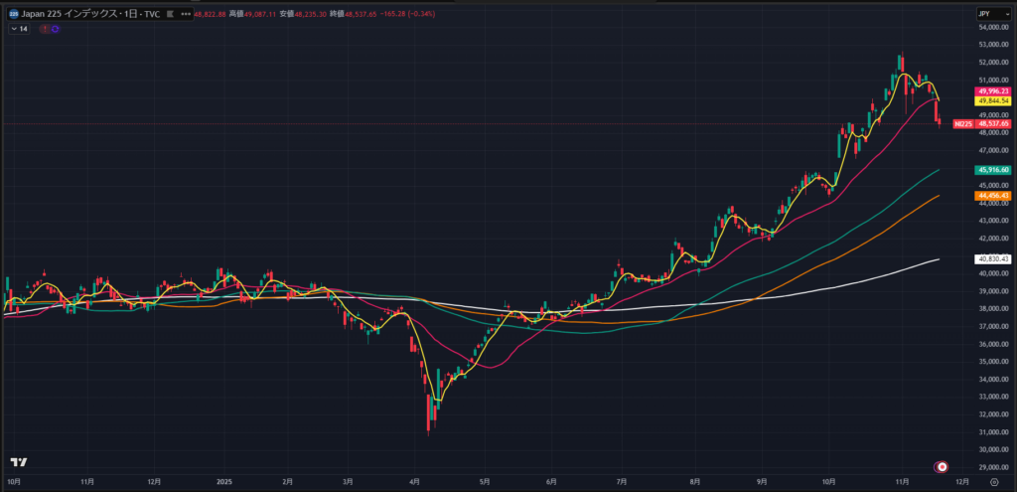Screen dimensions: 1017x492
Task: Click the purple circular indicator icon
Action: coord(55,29)
